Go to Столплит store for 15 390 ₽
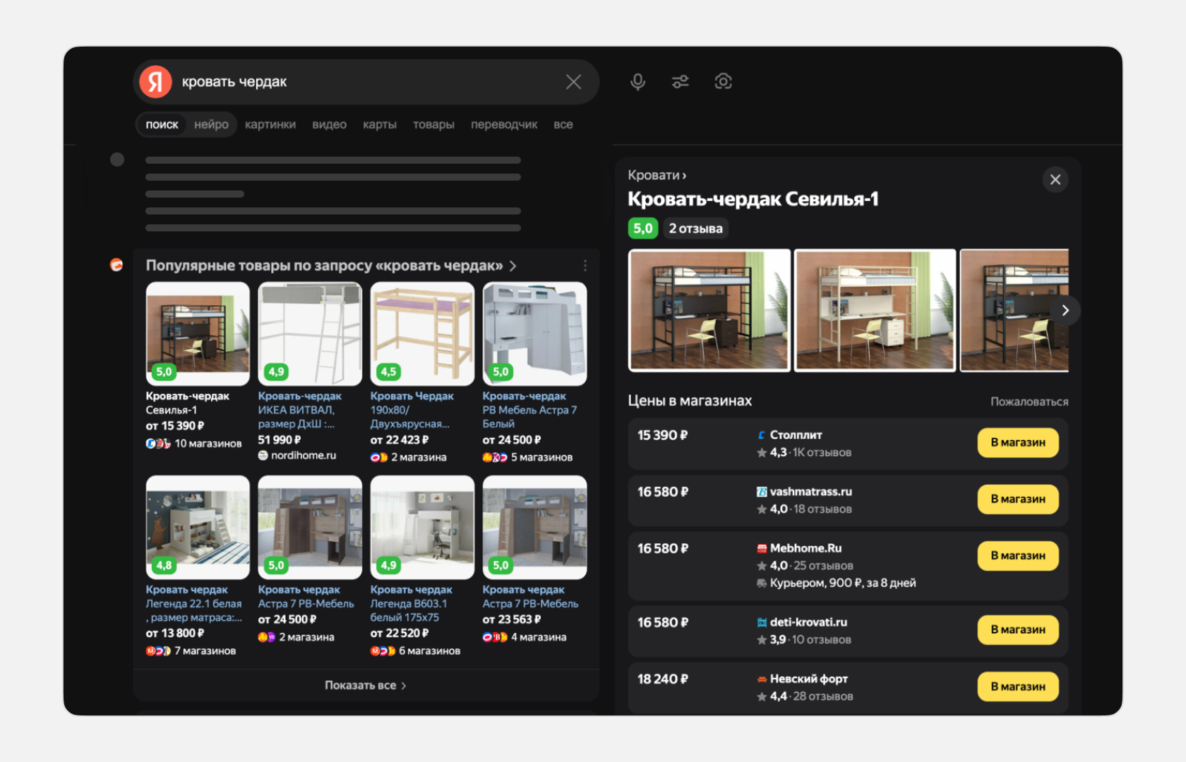Screen dimensions: 1186x762 click(x=1018, y=442)
